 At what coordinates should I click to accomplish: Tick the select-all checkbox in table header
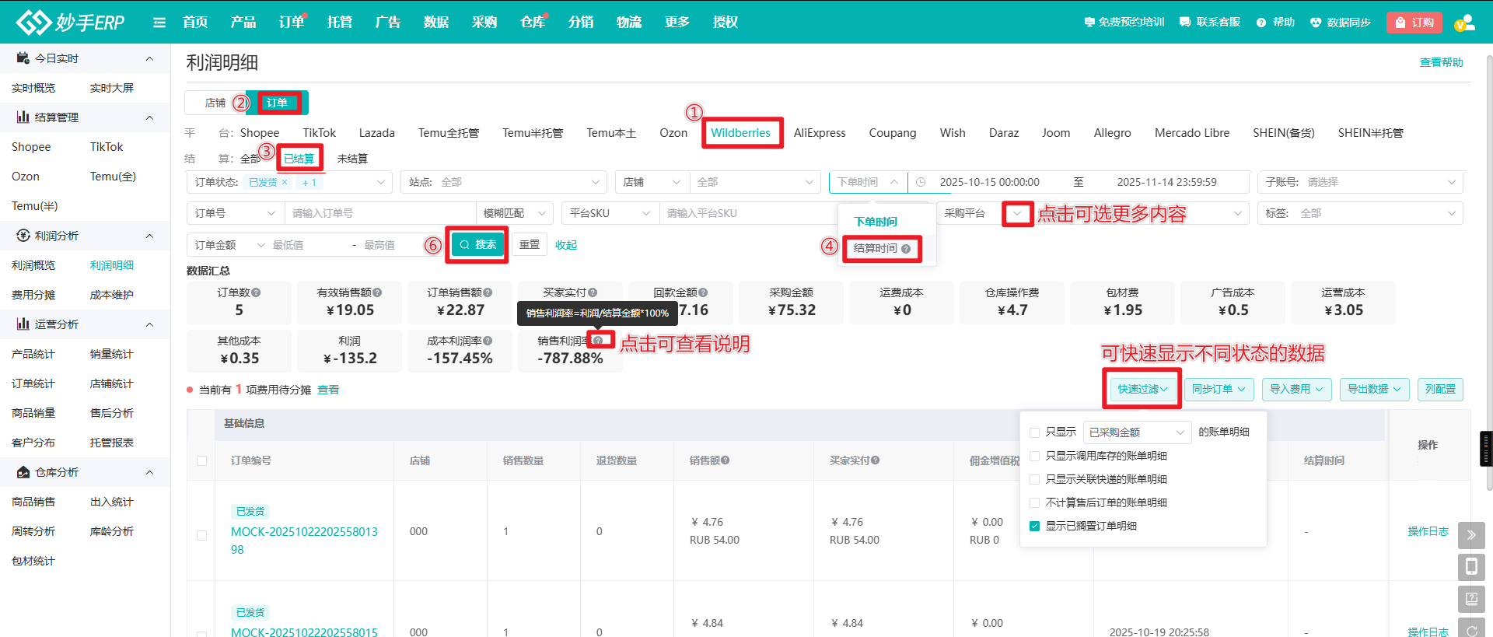coord(202,460)
